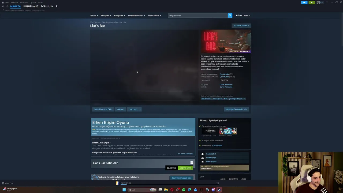Click the Tüm Oyunlar breadcrumb link
Image resolution: width=343 pixels, height=193 pixels.
(95, 23)
